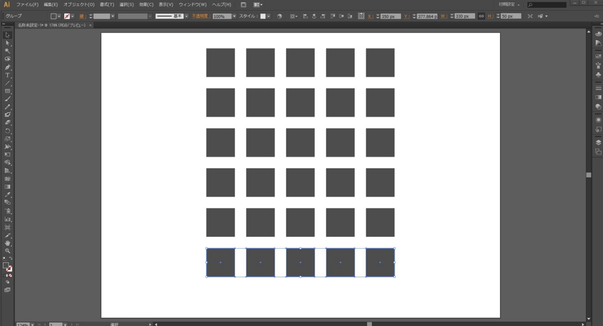The image size is (603, 326).
Task: Select the Column Graph tool
Action: pos(7,219)
